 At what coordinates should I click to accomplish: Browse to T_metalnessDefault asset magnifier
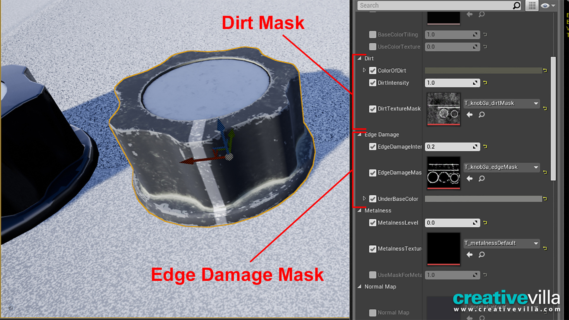482,255
